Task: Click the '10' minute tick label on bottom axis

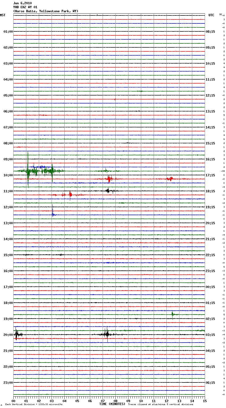Action: tap(141, 401)
